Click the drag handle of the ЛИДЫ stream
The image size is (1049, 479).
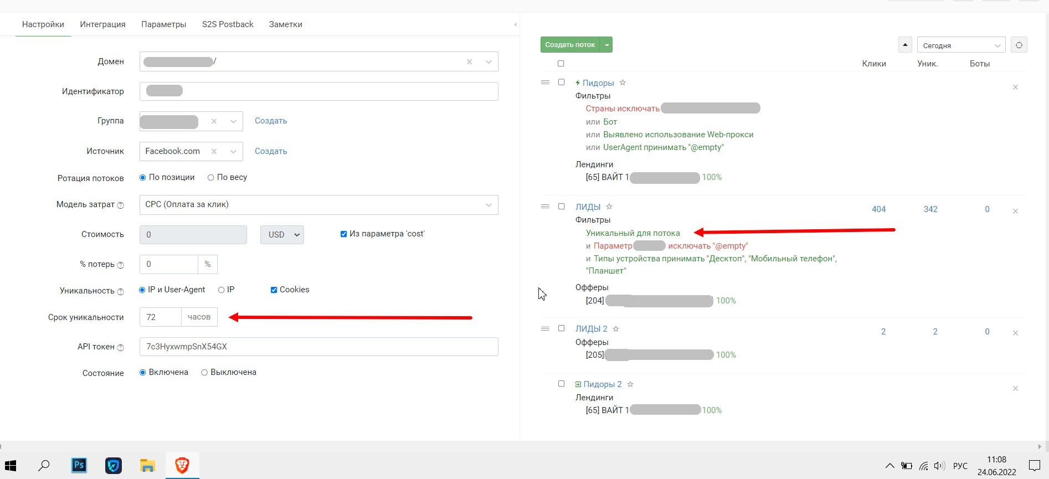point(545,207)
